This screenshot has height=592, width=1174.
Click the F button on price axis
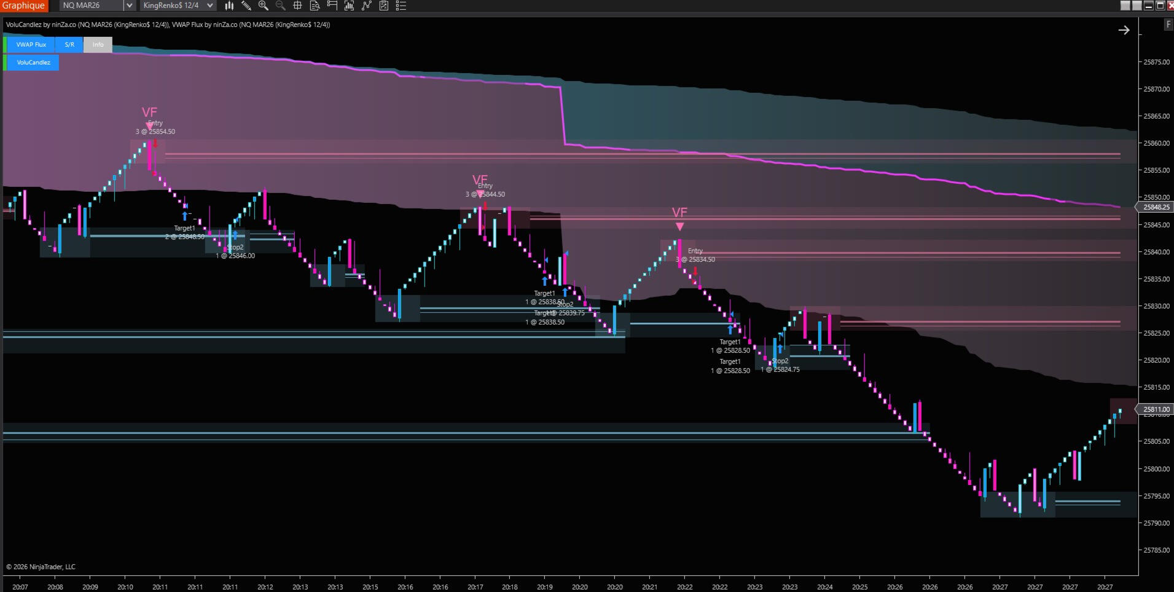[x=1168, y=25]
